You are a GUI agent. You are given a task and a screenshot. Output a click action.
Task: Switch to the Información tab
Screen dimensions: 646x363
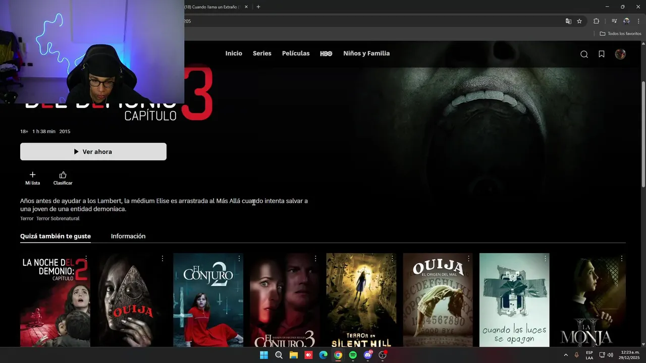point(128,236)
